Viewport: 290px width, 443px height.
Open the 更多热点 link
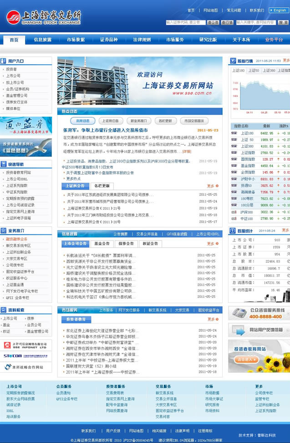click(x=73, y=178)
